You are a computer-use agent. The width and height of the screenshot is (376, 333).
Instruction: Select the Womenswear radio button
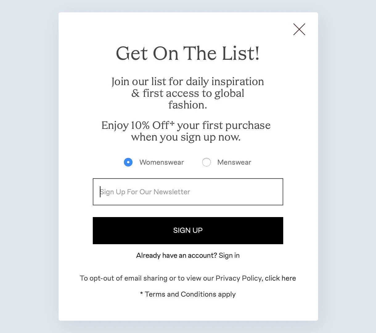coord(128,162)
